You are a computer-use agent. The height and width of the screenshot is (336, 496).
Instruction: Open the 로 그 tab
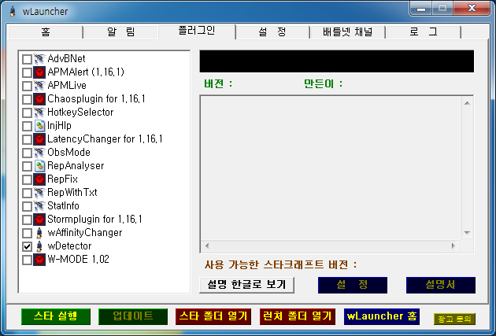pos(424,32)
